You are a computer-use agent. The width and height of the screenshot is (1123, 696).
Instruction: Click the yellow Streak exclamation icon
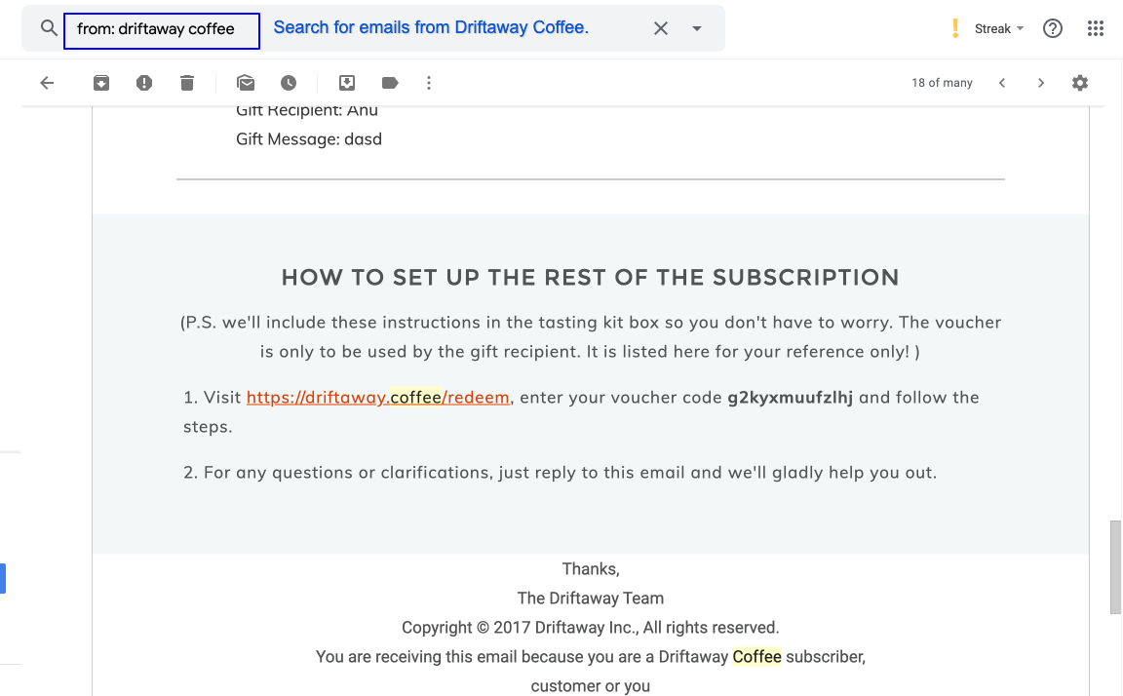[954, 28]
